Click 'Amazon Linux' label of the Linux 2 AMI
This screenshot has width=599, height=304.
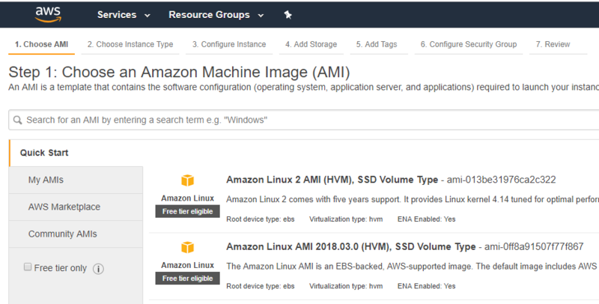pos(188,198)
